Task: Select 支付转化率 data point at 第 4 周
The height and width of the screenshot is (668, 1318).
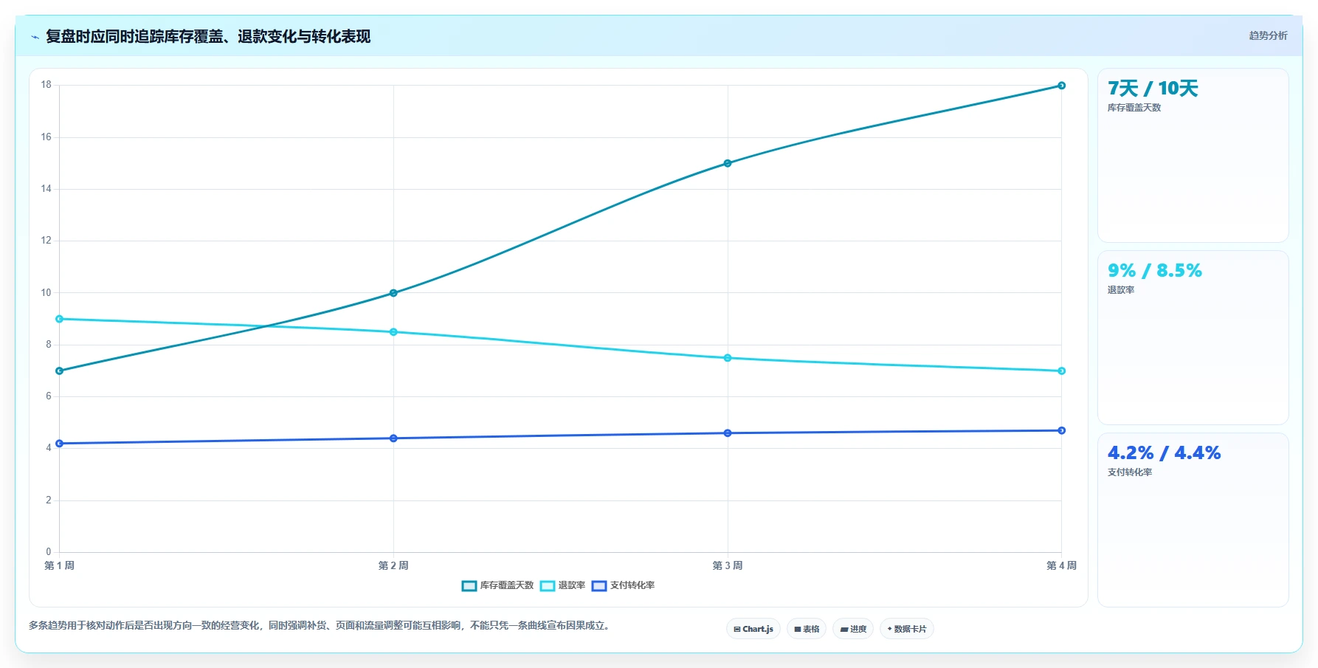Action: [x=1061, y=430]
